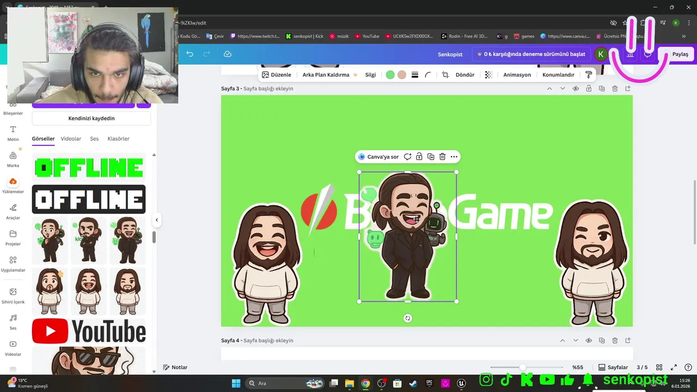
Task: Move Sayfa 4 down with chevron
Action: [x=576, y=341]
